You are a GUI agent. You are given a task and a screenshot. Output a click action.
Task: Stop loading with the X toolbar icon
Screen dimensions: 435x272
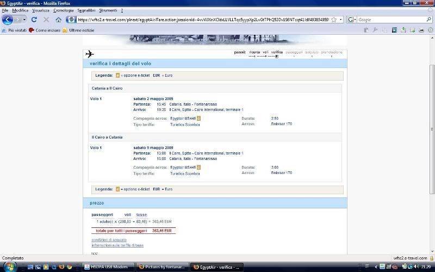coord(46,20)
